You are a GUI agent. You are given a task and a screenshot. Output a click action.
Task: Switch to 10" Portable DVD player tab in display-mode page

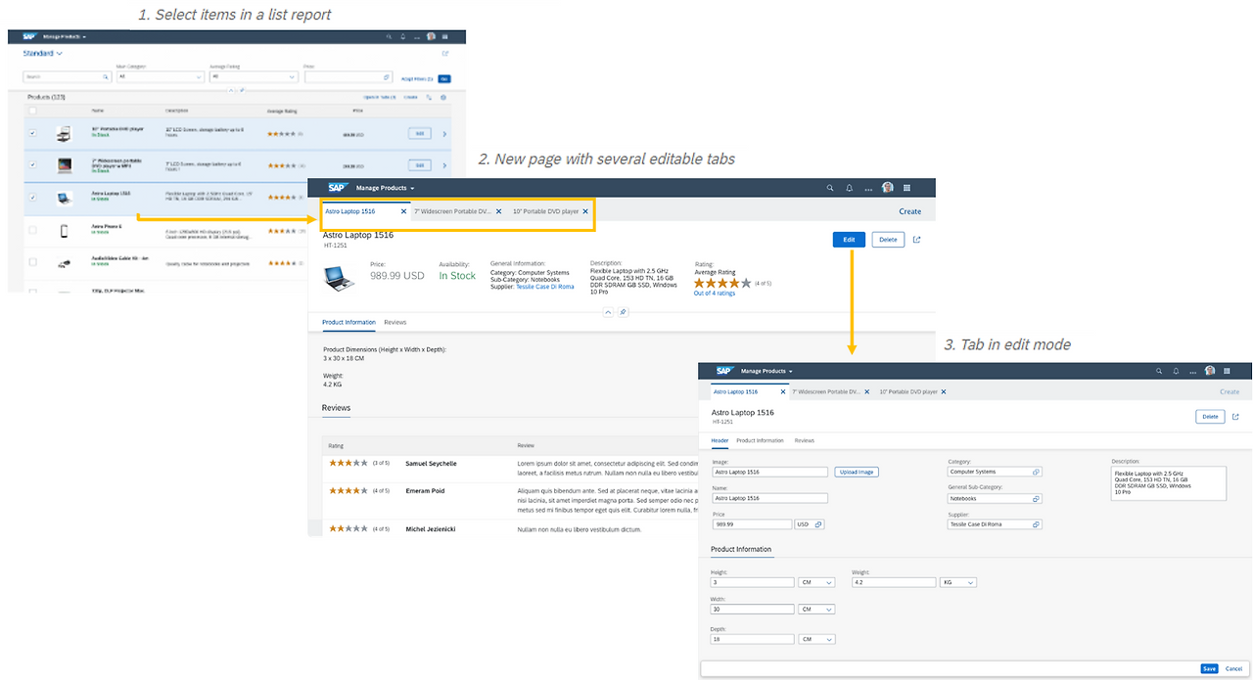[x=546, y=211]
